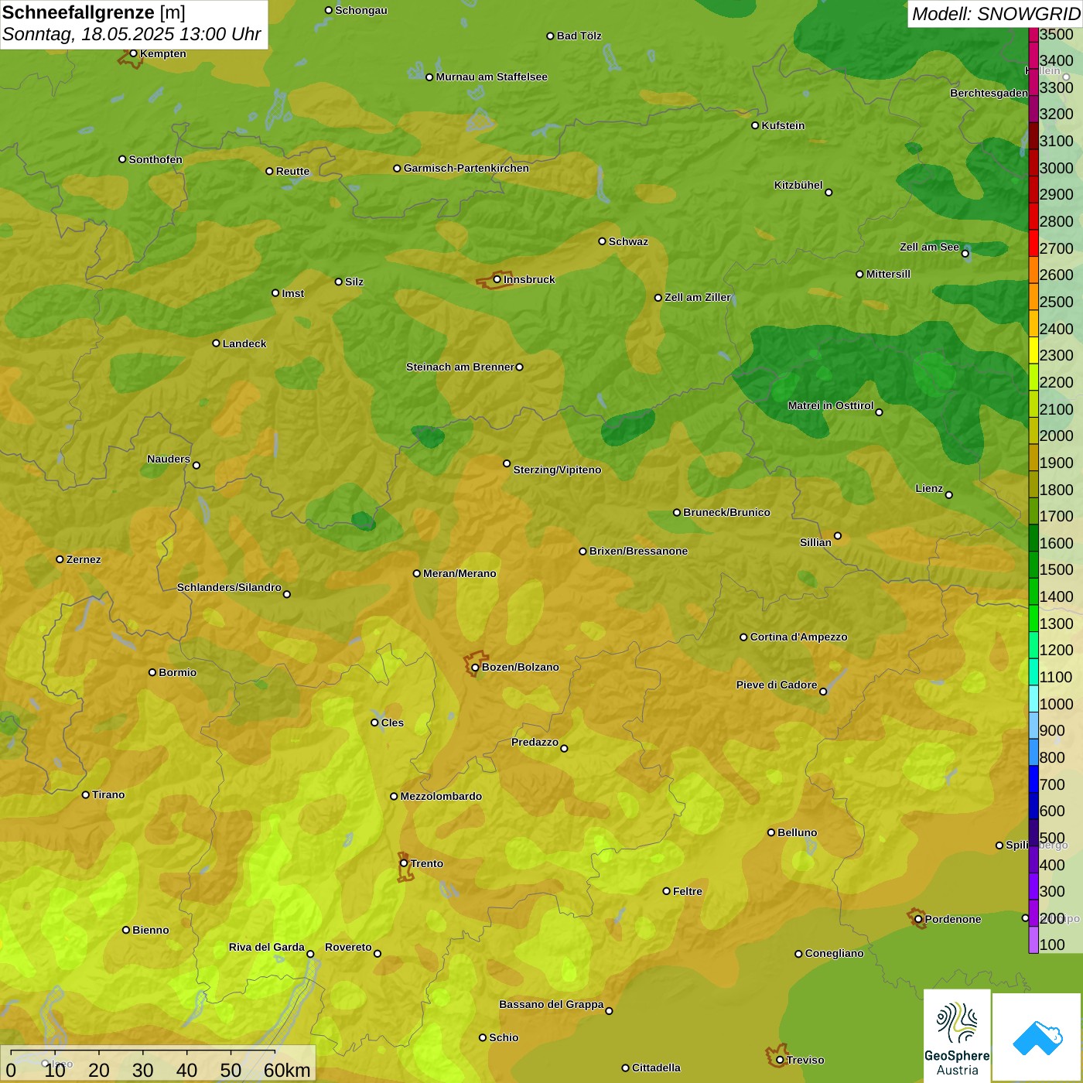This screenshot has height=1083, width=1083.
Task: Click the Trento location marker dot
Action: (404, 863)
